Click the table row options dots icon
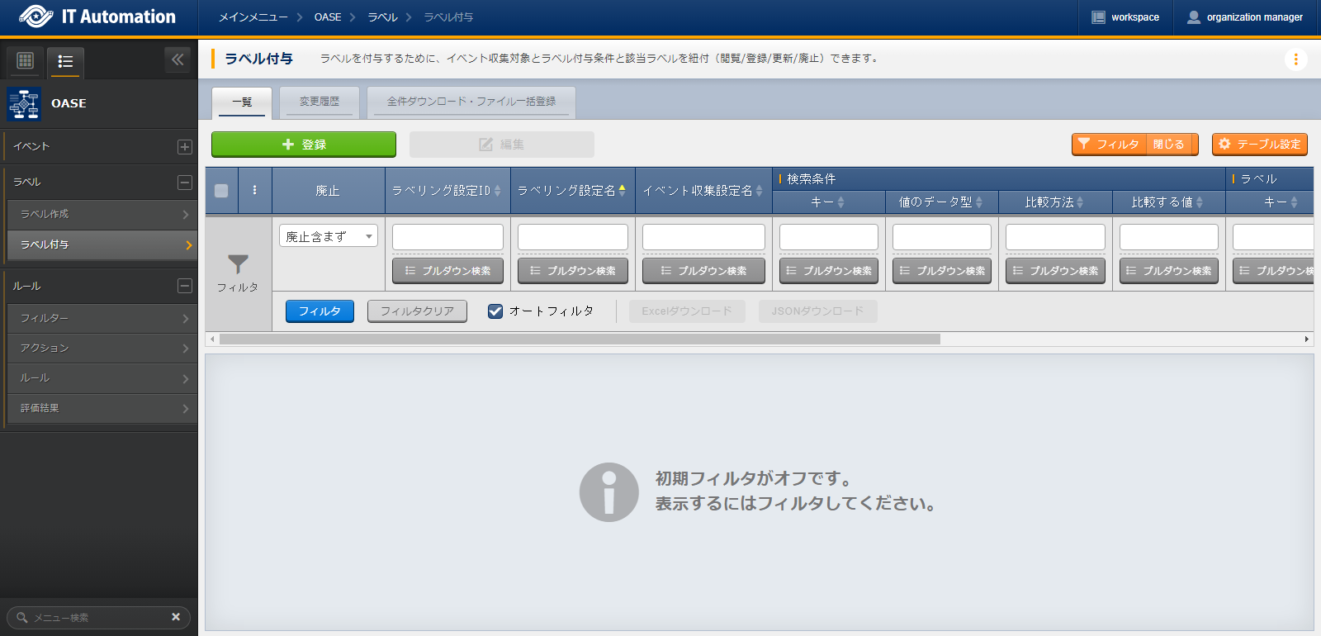 (254, 190)
